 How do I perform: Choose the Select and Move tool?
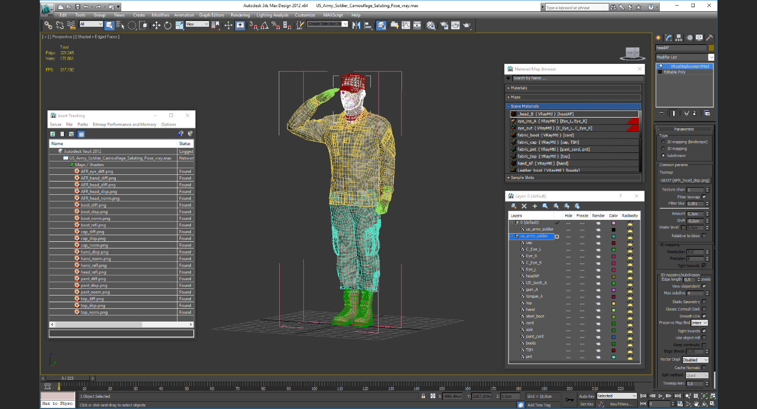[x=155, y=25]
